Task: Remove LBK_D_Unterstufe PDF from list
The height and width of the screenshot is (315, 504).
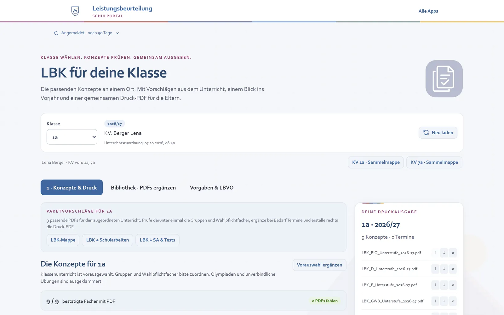Action: click(453, 269)
